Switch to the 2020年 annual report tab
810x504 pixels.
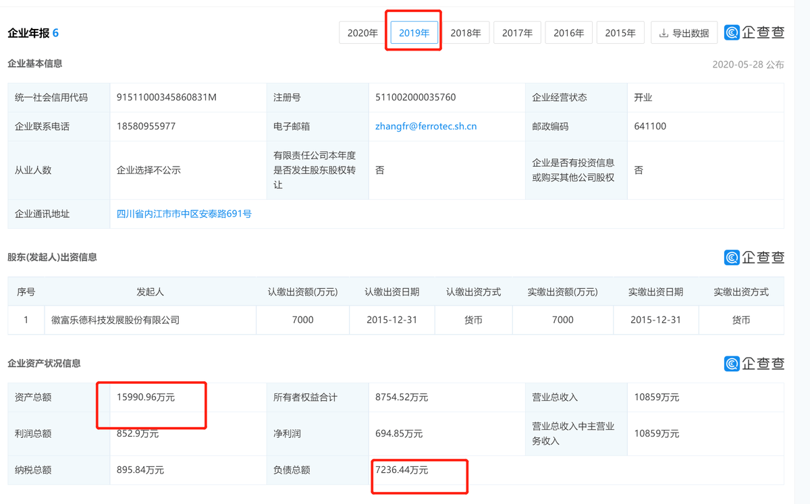(362, 33)
